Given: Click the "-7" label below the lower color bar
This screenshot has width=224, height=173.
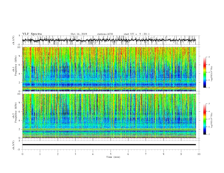Looking at the screenshot, I should point(209,135).
